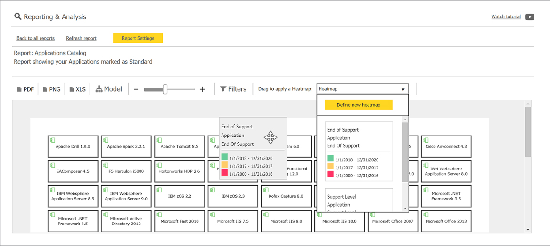Click Back to all reports link
Viewport: 550px width, 248px height.
point(35,38)
